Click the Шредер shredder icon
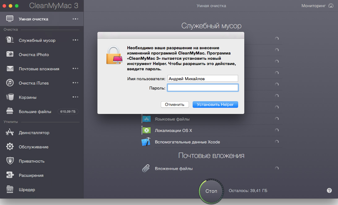 (x=10, y=189)
